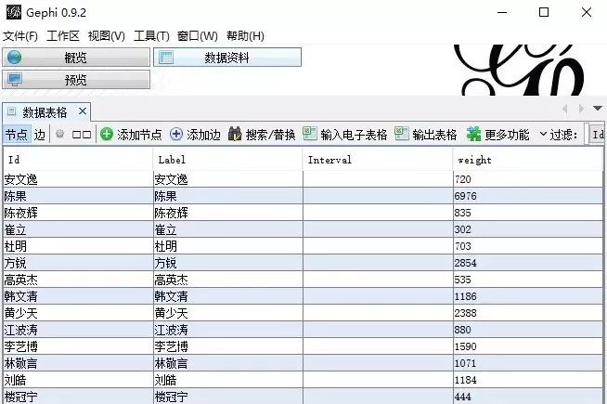Select Id cell 林敬言

click(x=78, y=363)
